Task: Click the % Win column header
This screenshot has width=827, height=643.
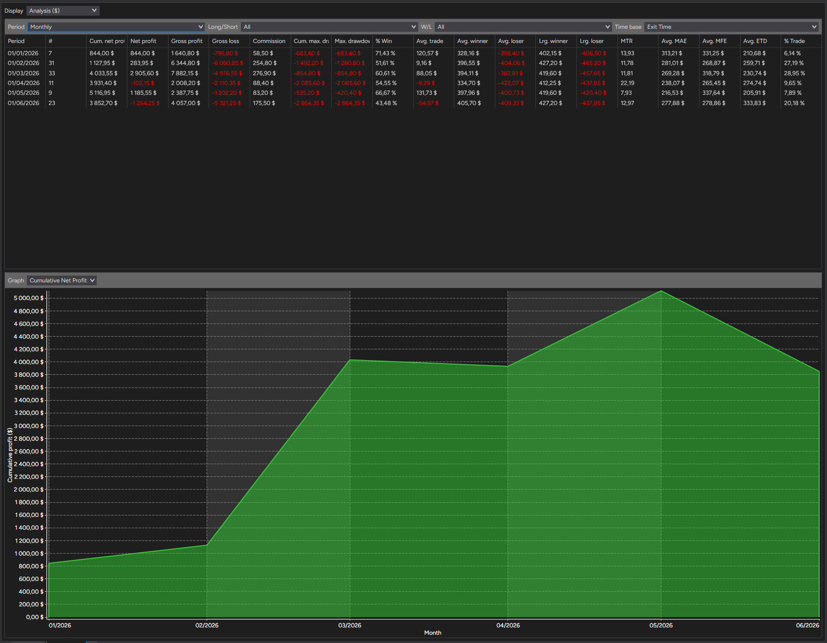Action: 393,41
